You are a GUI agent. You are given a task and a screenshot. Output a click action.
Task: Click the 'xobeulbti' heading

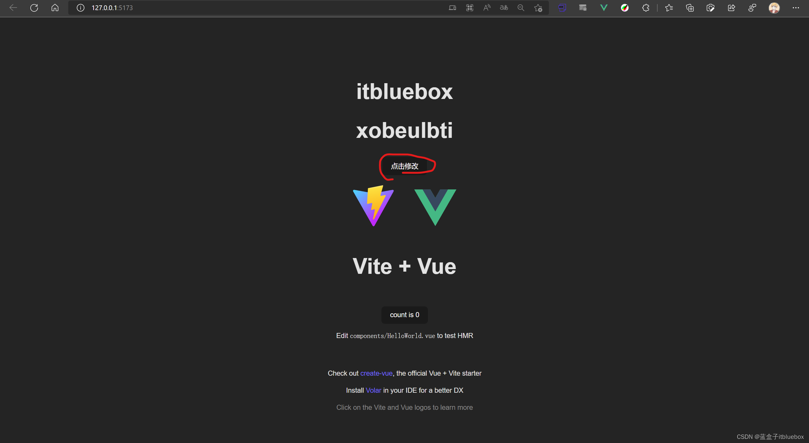click(404, 130)
